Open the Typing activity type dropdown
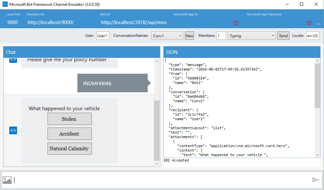 click(251, 36)
